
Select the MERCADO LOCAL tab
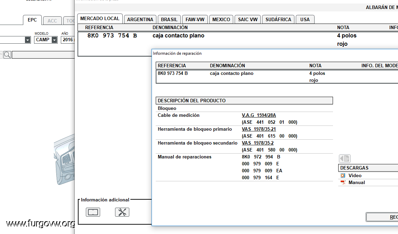pos(100,18)
